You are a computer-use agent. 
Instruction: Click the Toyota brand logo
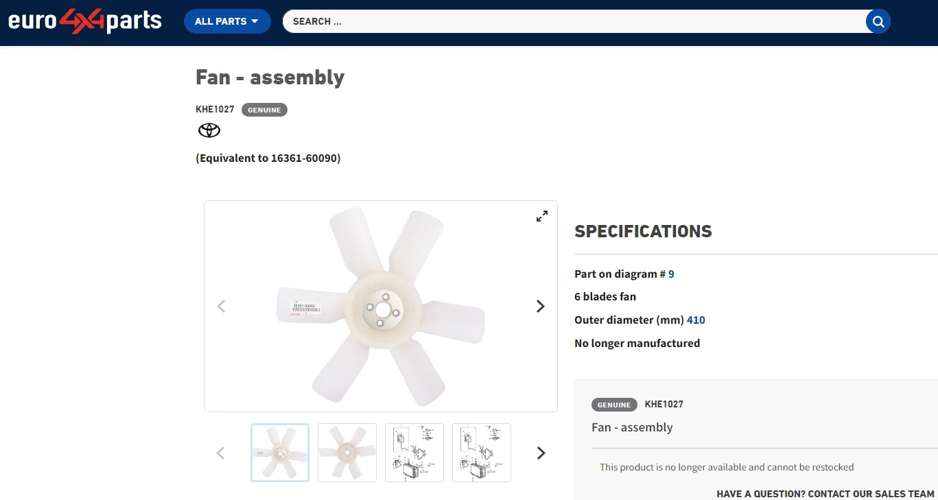tap(209, 130)
